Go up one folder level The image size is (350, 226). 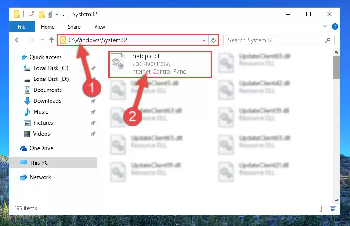51,40
